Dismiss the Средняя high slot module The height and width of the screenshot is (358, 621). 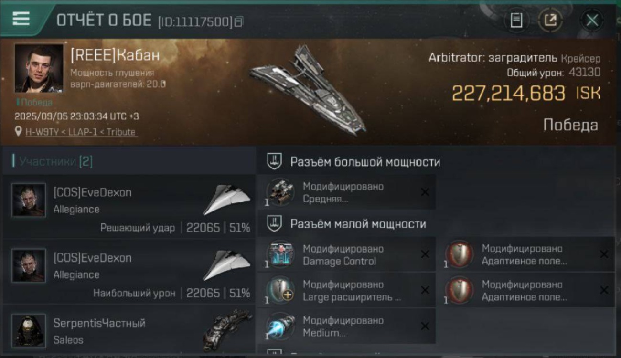pyautogui.click(x=425, y=192)
